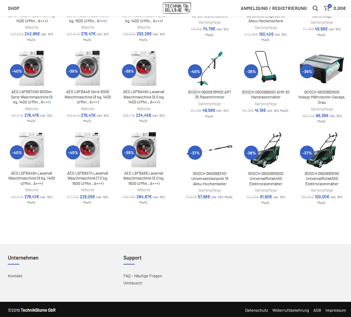Click the Unternehmen footer heading
Screen dimensions: 351x317
click(x=23, y=258)
